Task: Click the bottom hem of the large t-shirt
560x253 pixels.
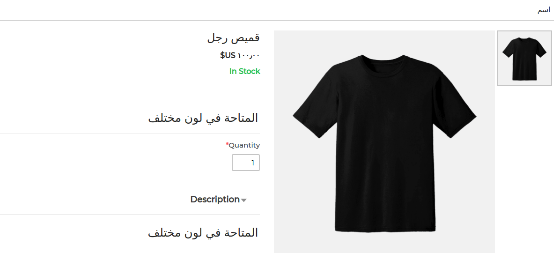Action: tap(385, 228)
